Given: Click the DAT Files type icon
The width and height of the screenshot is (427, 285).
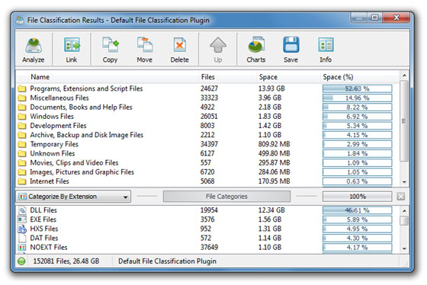Looking at the screenshot, I should 22,239.
